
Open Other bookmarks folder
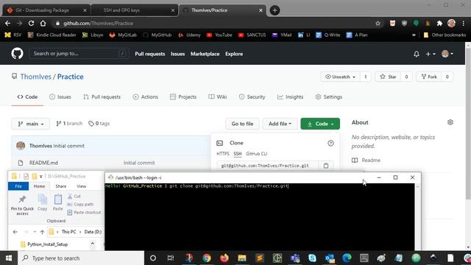[x=445, y=35]
